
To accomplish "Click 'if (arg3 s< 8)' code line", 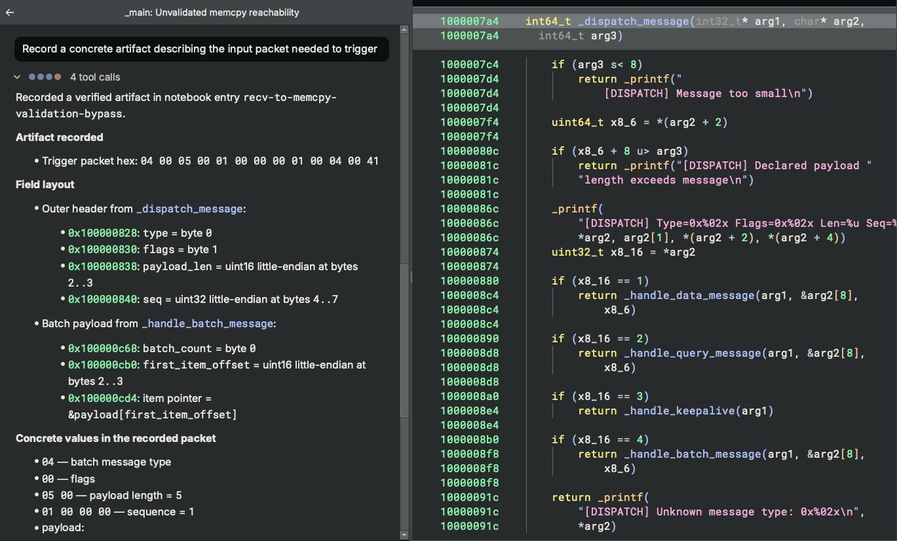I will [597, 64].
